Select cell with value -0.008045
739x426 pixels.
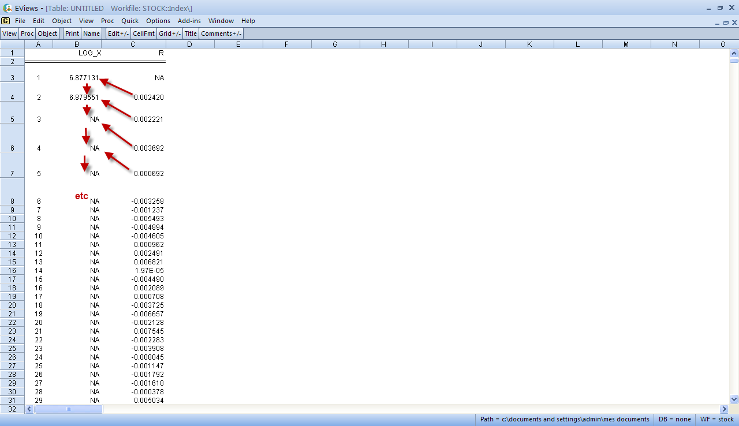point(148,357)
